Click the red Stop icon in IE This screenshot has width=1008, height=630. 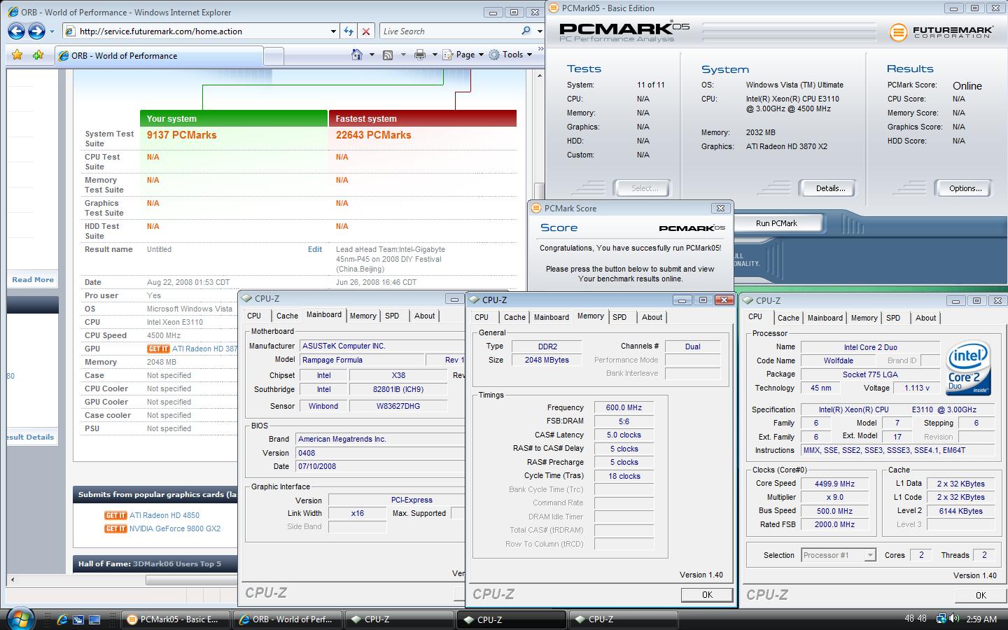(366, 31)
